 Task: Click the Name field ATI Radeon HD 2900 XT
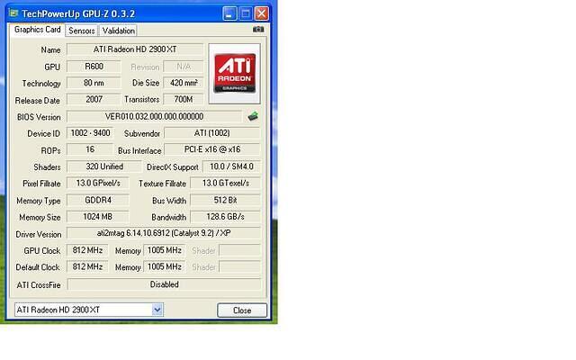pyautogui.click(x=135, y=49)
